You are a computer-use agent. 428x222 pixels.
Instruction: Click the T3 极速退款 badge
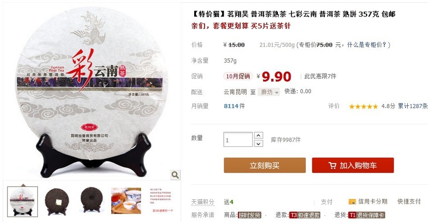305,215
